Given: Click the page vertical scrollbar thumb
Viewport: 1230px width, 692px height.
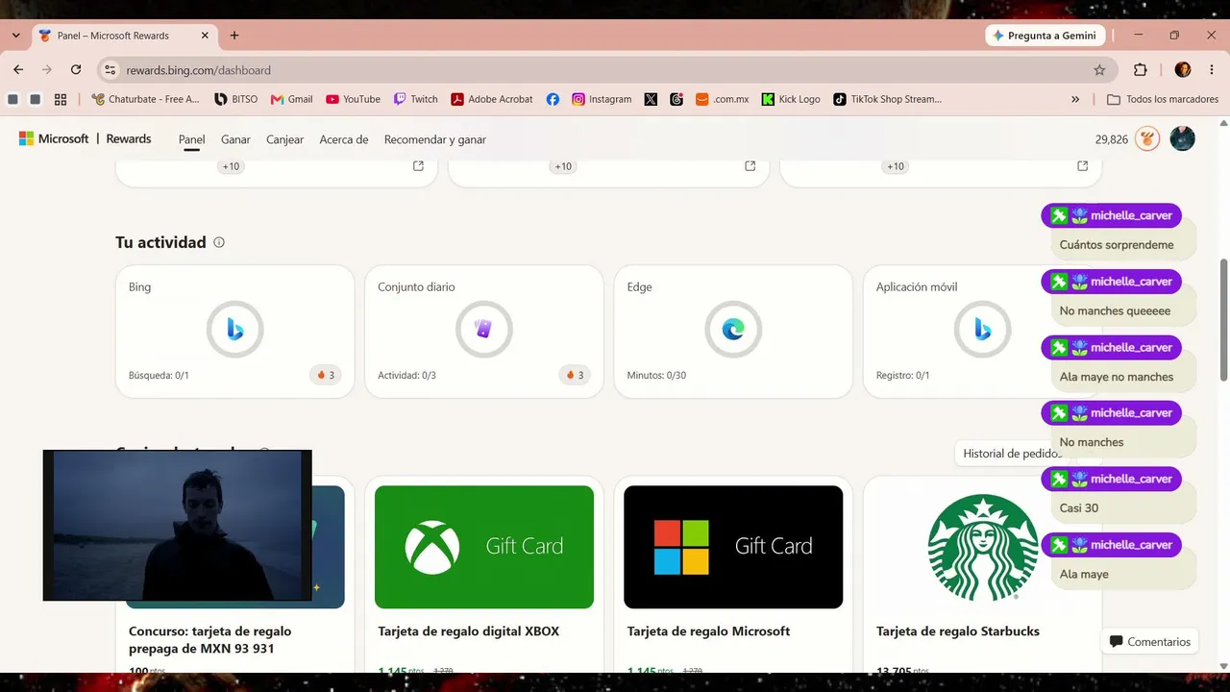Looking at the screenshot, I should [x=1223, y=319].
